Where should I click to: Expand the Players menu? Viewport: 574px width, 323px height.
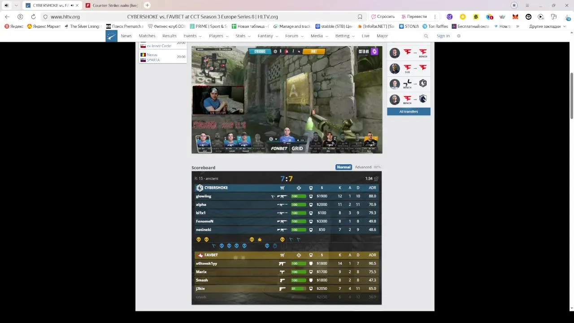tap(218, 36)
